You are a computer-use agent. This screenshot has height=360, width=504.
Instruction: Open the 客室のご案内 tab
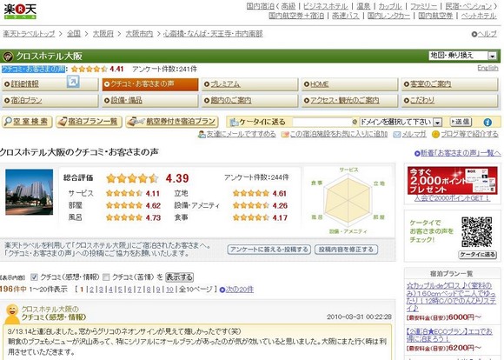click(x=449, y=84)
